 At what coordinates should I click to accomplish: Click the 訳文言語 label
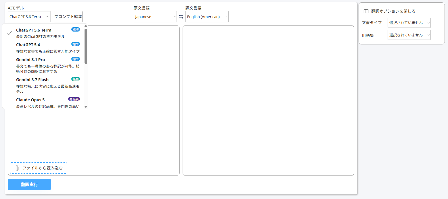[193, 8]
